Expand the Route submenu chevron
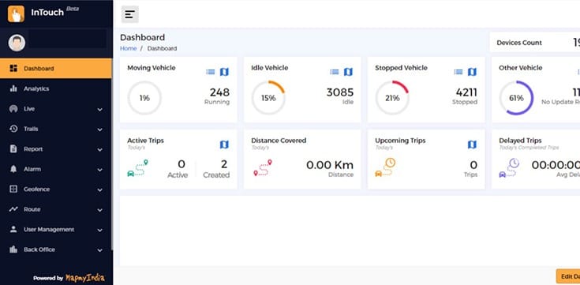 (x=99, y=210)
